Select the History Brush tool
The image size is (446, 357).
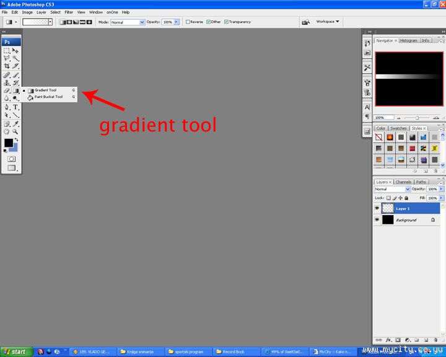pyautogui.click(x=15, y=83)
